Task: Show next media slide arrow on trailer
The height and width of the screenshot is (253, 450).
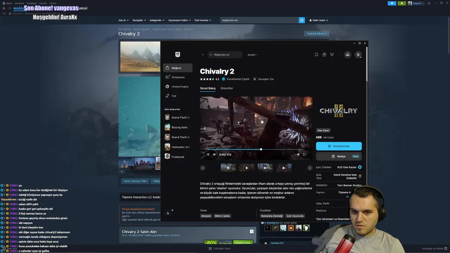Action: 308,128
